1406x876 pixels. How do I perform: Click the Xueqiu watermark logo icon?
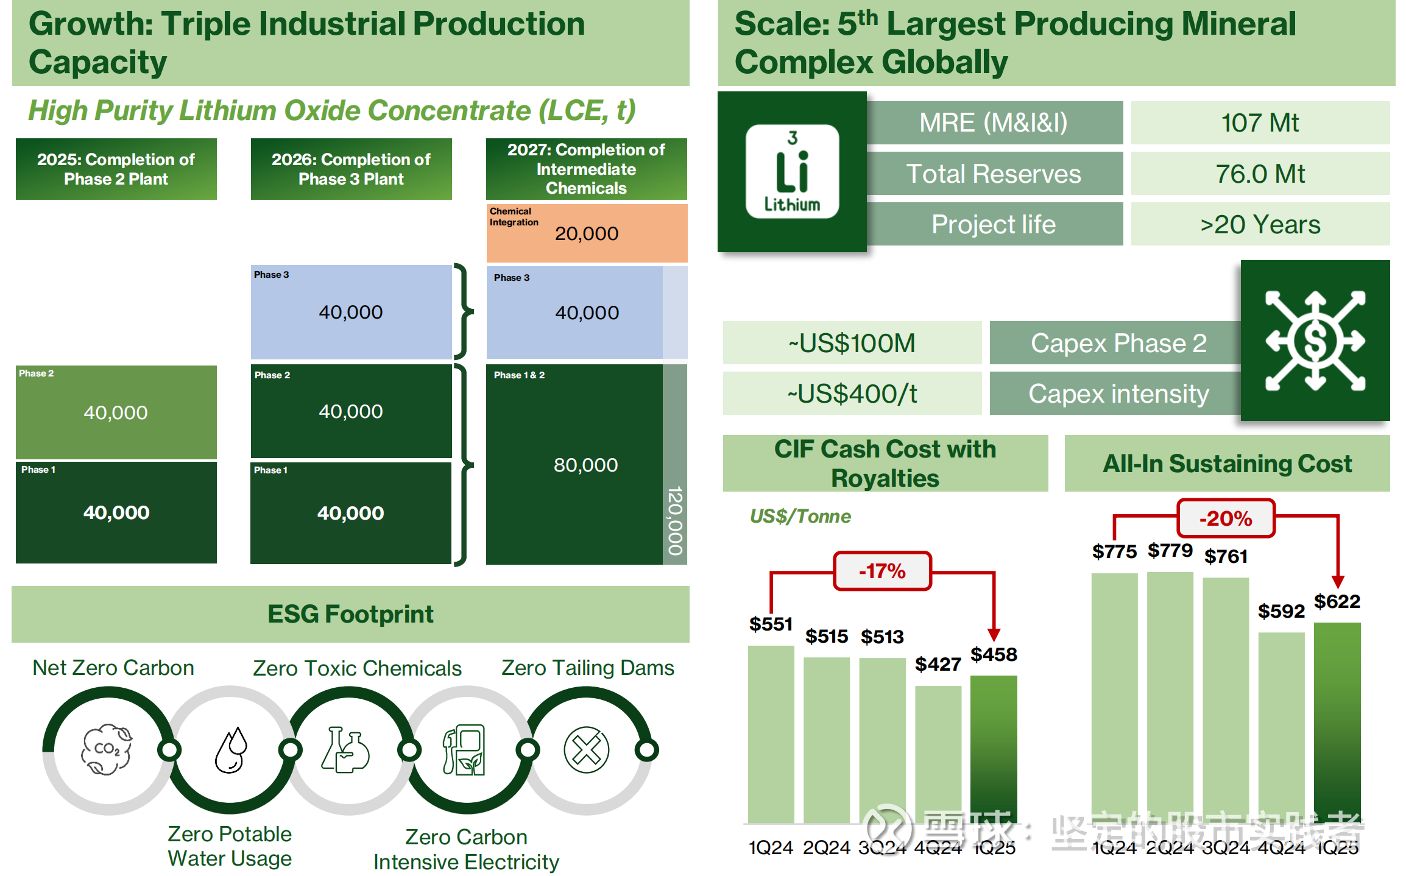[x=888, y=827]
